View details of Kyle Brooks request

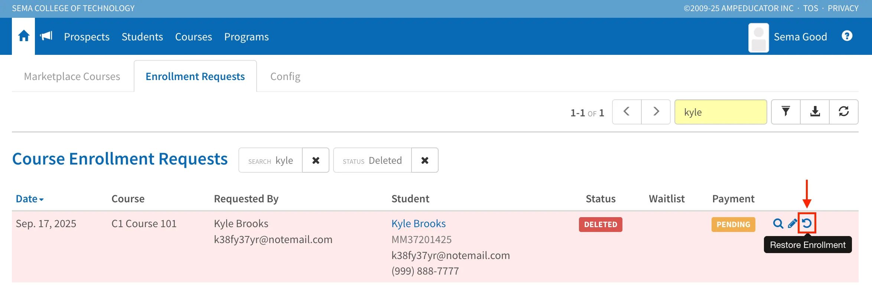coord(778,223)
